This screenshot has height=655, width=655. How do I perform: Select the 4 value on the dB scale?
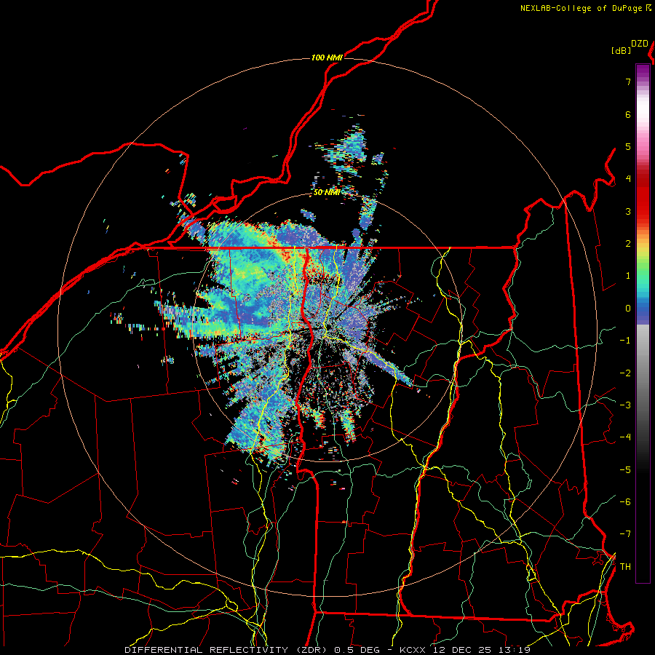point(628,179)
